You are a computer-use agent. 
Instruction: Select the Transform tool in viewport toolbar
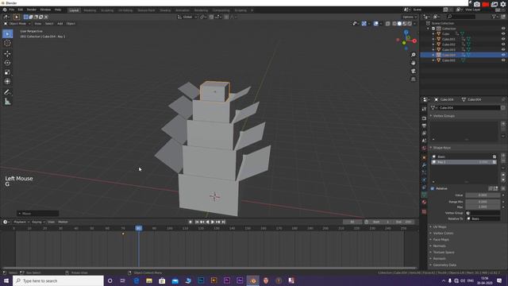click(7, 81)
